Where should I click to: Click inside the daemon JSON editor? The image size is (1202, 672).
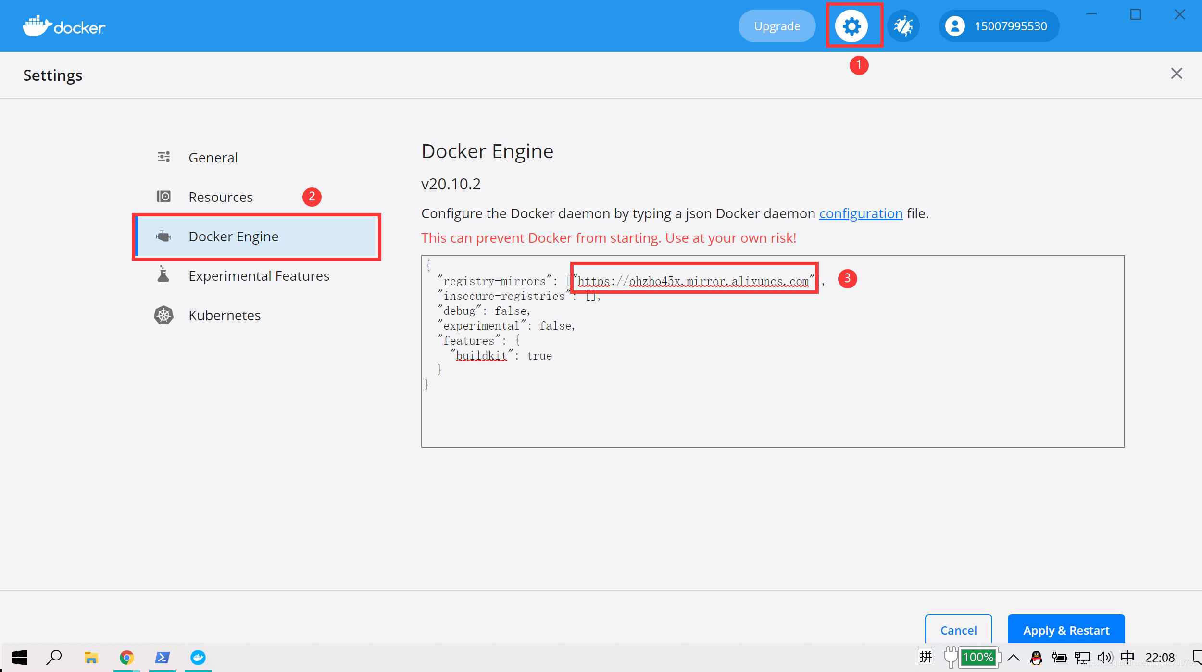pos(773,351)
